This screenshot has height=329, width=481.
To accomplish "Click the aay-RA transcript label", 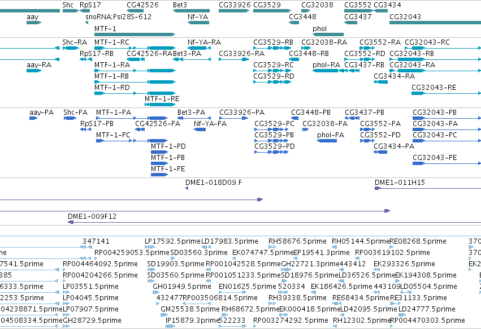I will (x=39, y=65).
